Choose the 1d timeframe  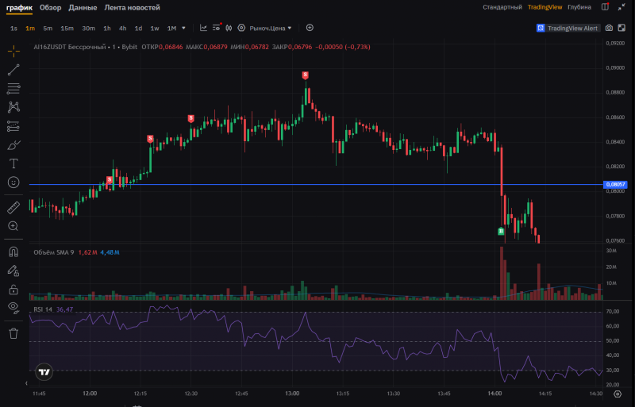pyautogui.click(x=138, y=29)
